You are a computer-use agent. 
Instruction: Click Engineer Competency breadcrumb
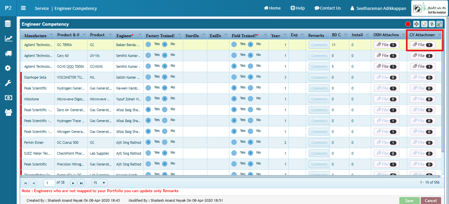(76, 9)
